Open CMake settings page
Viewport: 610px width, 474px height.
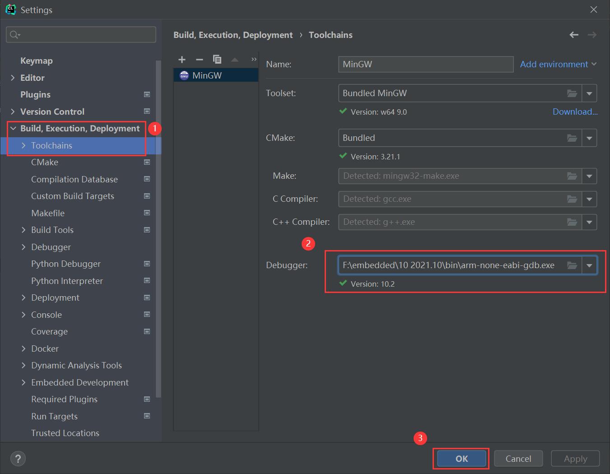click(x=45, y=162)
